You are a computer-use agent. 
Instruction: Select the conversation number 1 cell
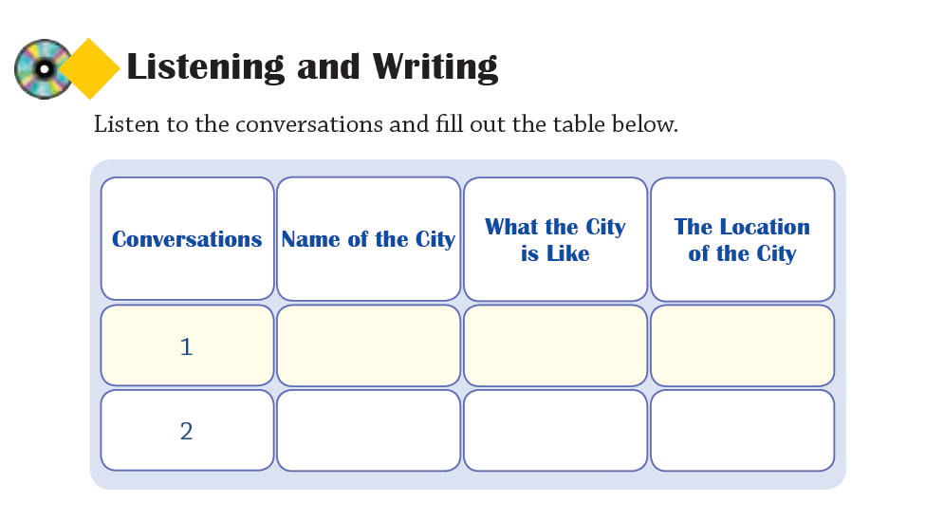point(187,346)
